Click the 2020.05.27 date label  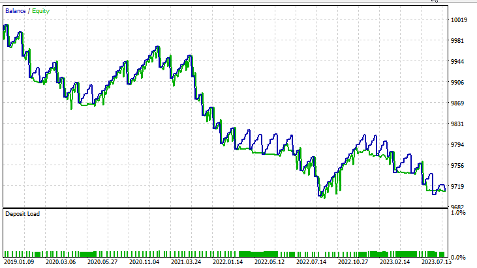tap(102, 262)
